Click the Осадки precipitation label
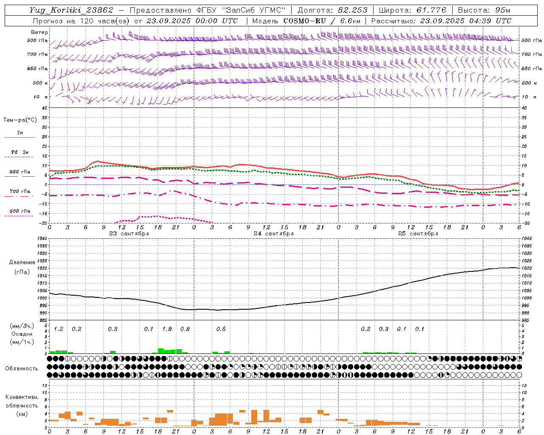This screenshot has height=435, width=544. (22, 334)
